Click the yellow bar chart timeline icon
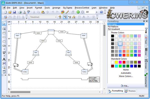Screen dimensions: 150x99 tap(74, 17)
